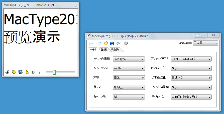Open the フォントを置換 dropdown set to なし
The height and width of the screenshot is (114, 224).
pyautogui.click(x=191, y=87)
